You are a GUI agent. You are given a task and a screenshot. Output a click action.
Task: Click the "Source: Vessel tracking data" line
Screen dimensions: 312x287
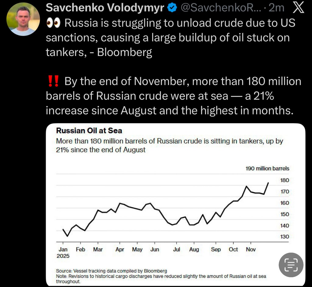112,271
